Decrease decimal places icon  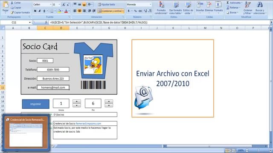click(x=150, y=11)
